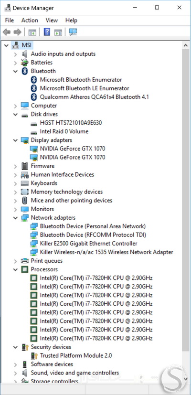Screen dimensions: 191x395
Task: Click the blue Help question mark icon
Action: (47, 32)
